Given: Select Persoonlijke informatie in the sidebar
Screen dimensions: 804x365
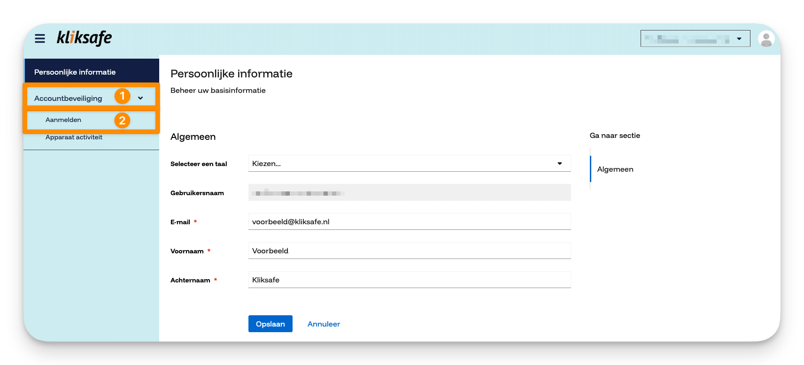Looking at the screenshot, I should tap(75, 72).
